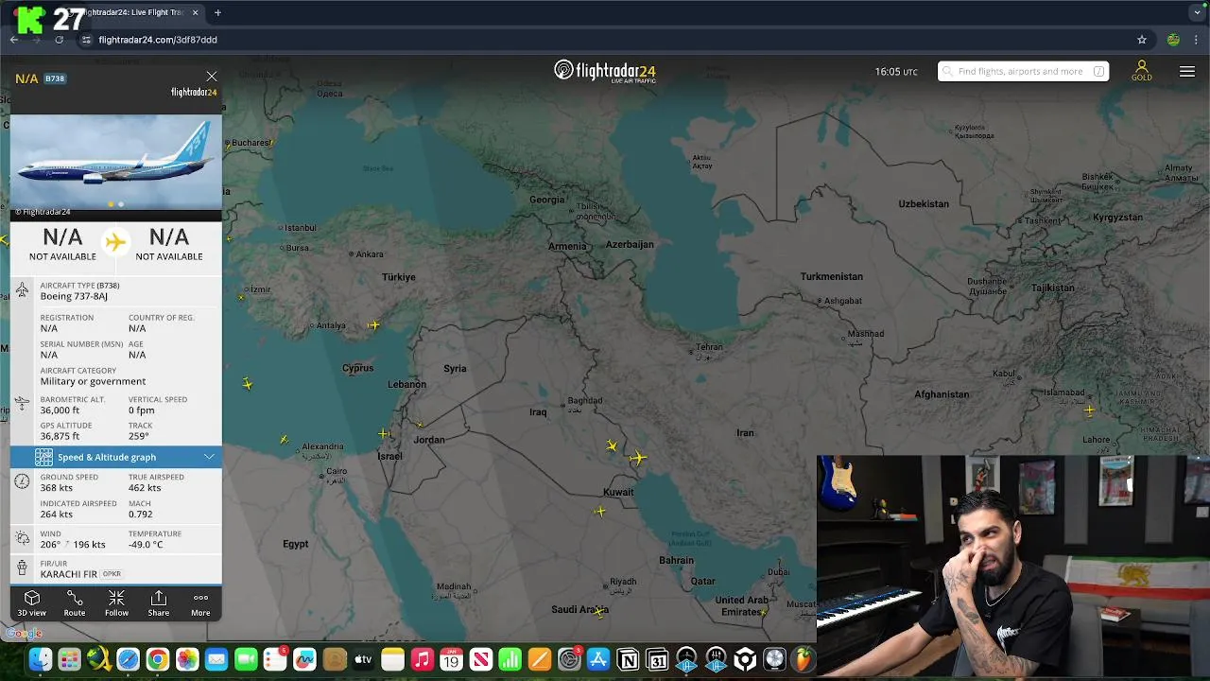Open Mail from the Dock
1210x681 pixels.
point(216,659)
